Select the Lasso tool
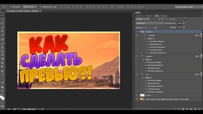The height and width of the screenshot is (114, 203). [2, 23]
